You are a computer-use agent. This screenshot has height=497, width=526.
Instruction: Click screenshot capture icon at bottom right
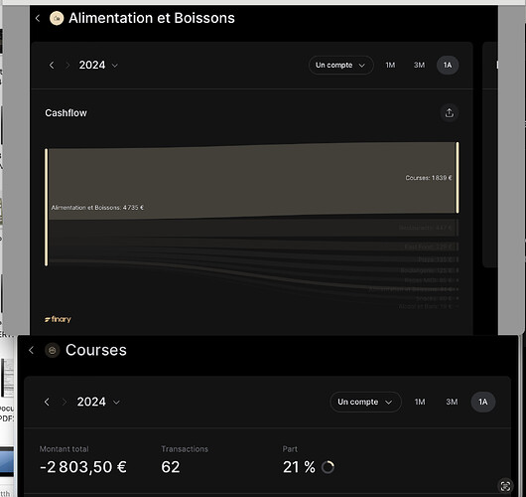505,486
